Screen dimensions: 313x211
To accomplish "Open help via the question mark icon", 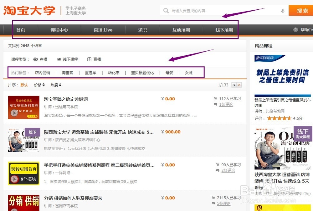I will [295, 30].
